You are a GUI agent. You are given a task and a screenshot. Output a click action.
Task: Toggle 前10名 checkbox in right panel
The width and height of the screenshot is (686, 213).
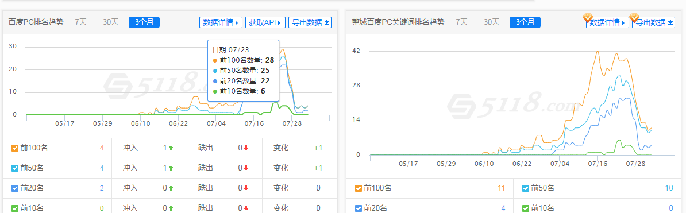(526, 208)
